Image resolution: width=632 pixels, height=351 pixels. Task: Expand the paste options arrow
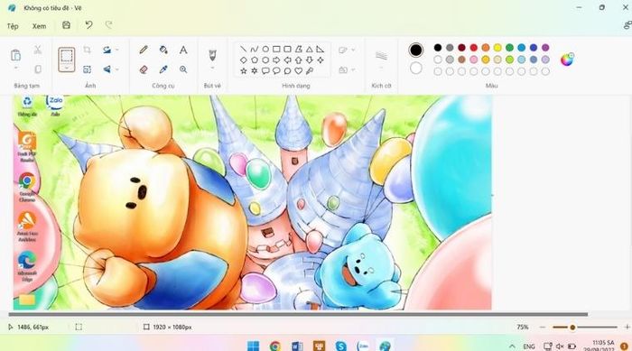coord(15,69)
